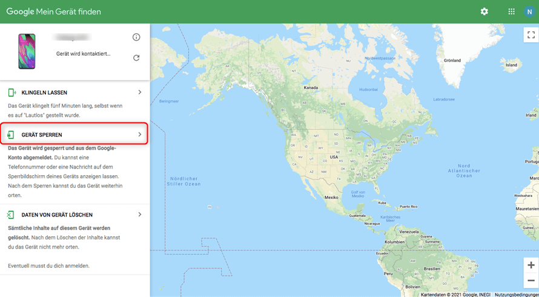Expand Daten von Gerät löschen chevron
539x297 pixels.
pos(140,215)
